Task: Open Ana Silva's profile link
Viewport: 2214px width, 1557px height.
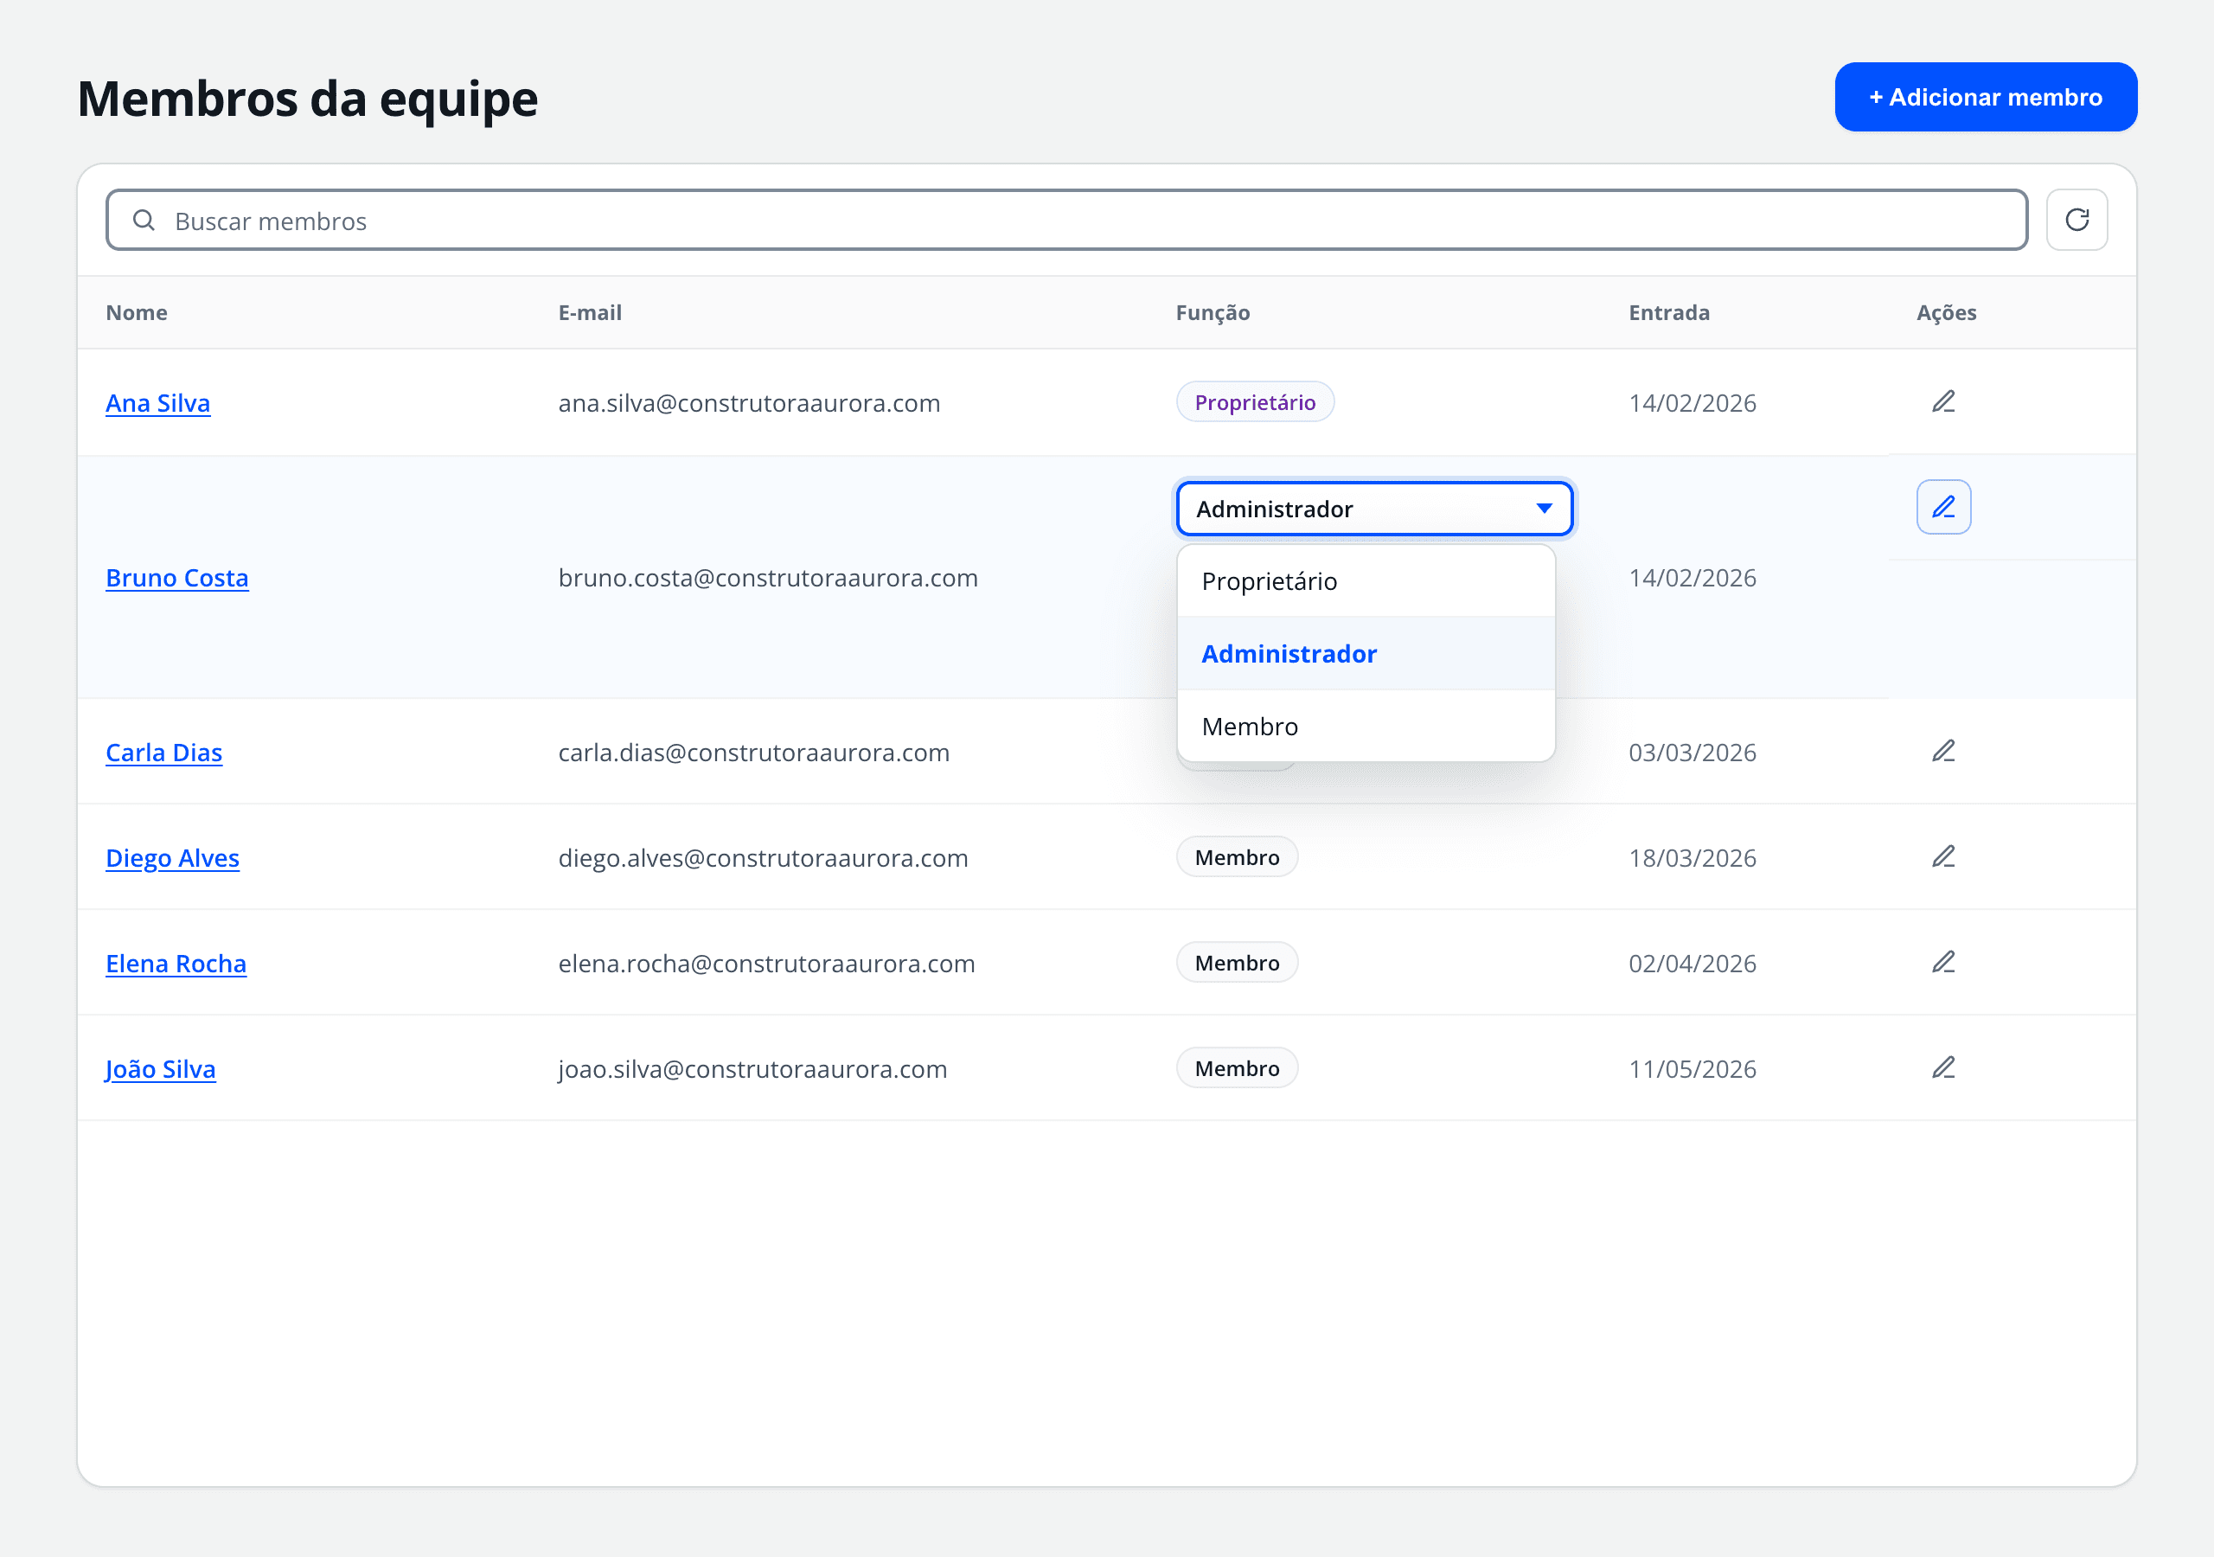Action: click(158, 402)
